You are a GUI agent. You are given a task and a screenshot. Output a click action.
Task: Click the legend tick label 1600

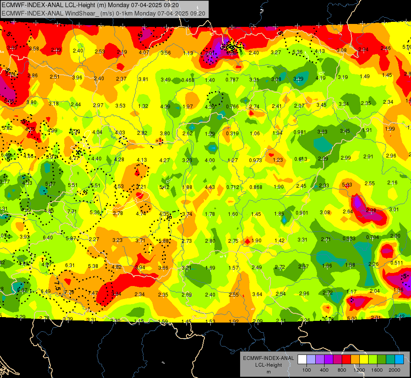tap(377, 370)
